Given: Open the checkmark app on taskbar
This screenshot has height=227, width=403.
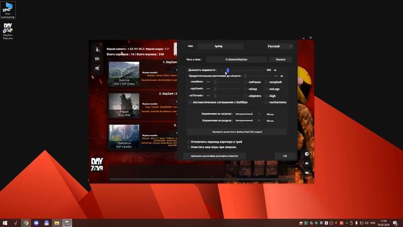Looking at the screenshot, I should [15, 223].
